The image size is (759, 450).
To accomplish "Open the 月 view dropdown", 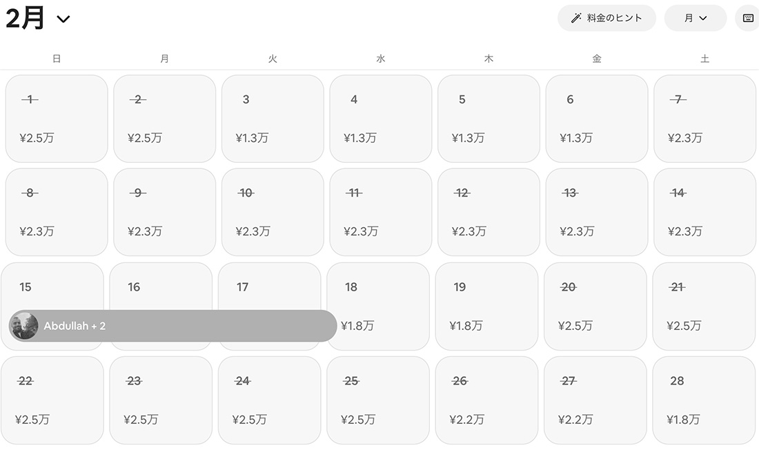I will (x=695, y=18).
